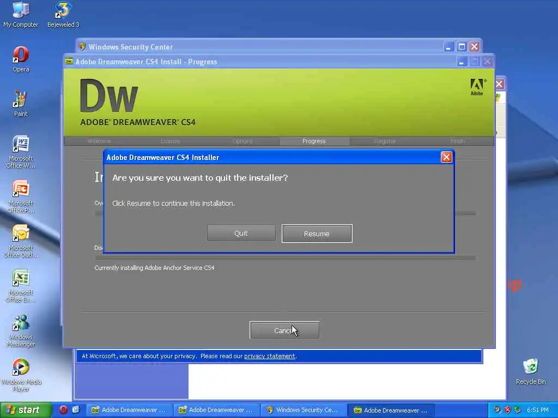
Task: Select the Recycle Bin on the desktop
Action: [x=531, y=371]
